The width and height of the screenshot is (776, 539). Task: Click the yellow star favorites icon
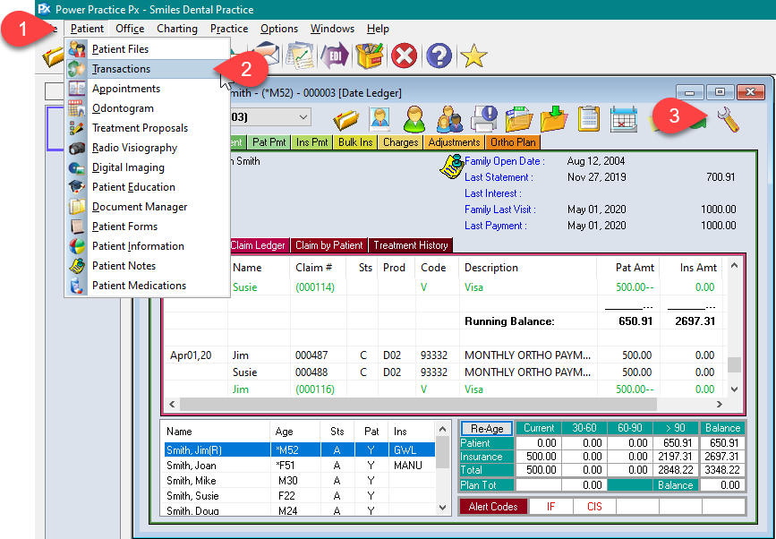click(x=473, y=56)
